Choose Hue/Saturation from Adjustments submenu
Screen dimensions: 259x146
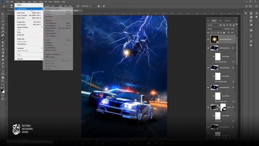[x=58, y=23]
